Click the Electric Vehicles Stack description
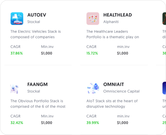This screenshot has width=166, height=135. click(35, 34)
